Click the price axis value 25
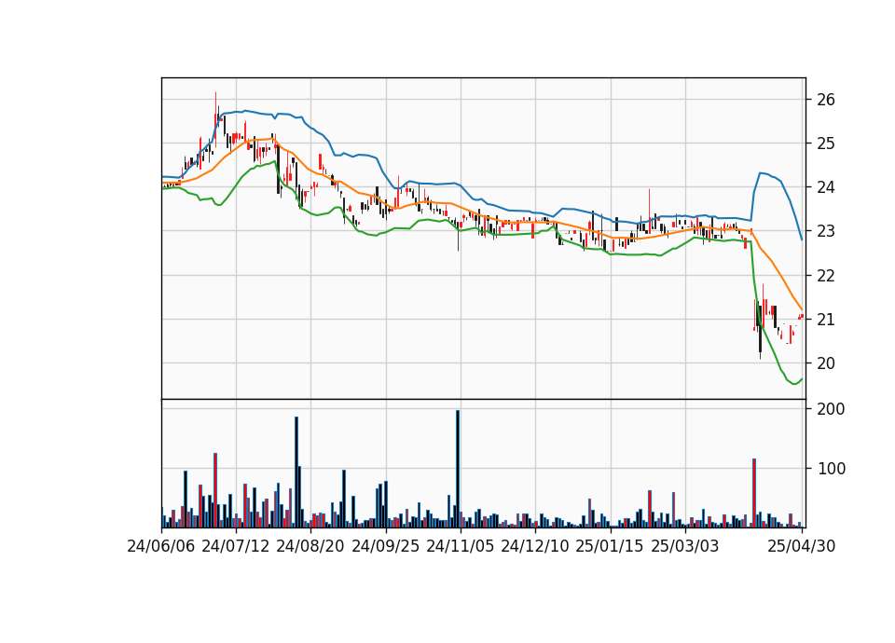The width and height of the screenshot is (895, 643). coord(826,144)
